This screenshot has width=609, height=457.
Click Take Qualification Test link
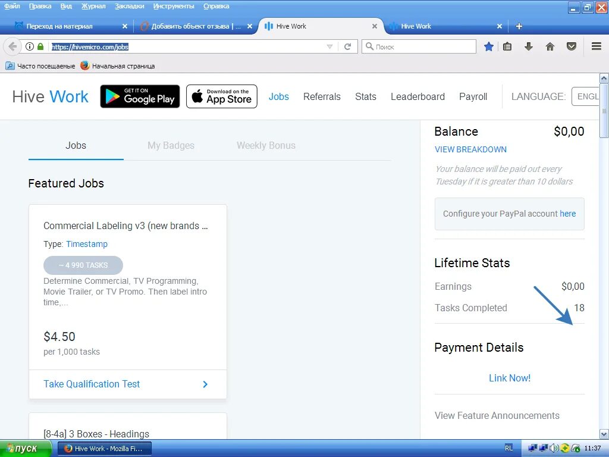[x=92, y=384]
